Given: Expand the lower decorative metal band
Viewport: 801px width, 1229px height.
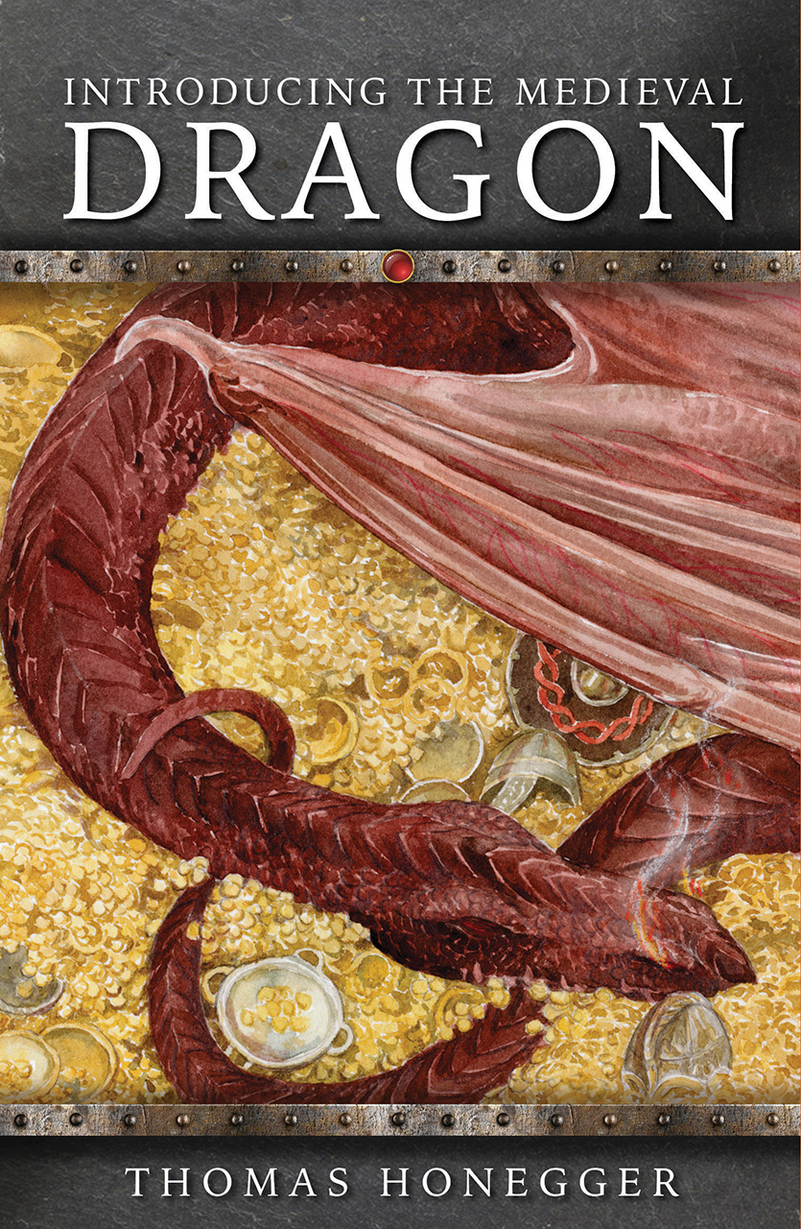Looking at the screenshot, I should click(x=400, y=1121).
